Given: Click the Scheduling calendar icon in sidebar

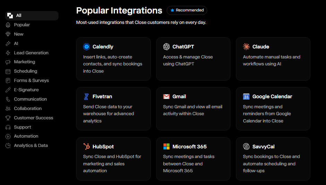Looking at the screenshot, I should point(8,72).
